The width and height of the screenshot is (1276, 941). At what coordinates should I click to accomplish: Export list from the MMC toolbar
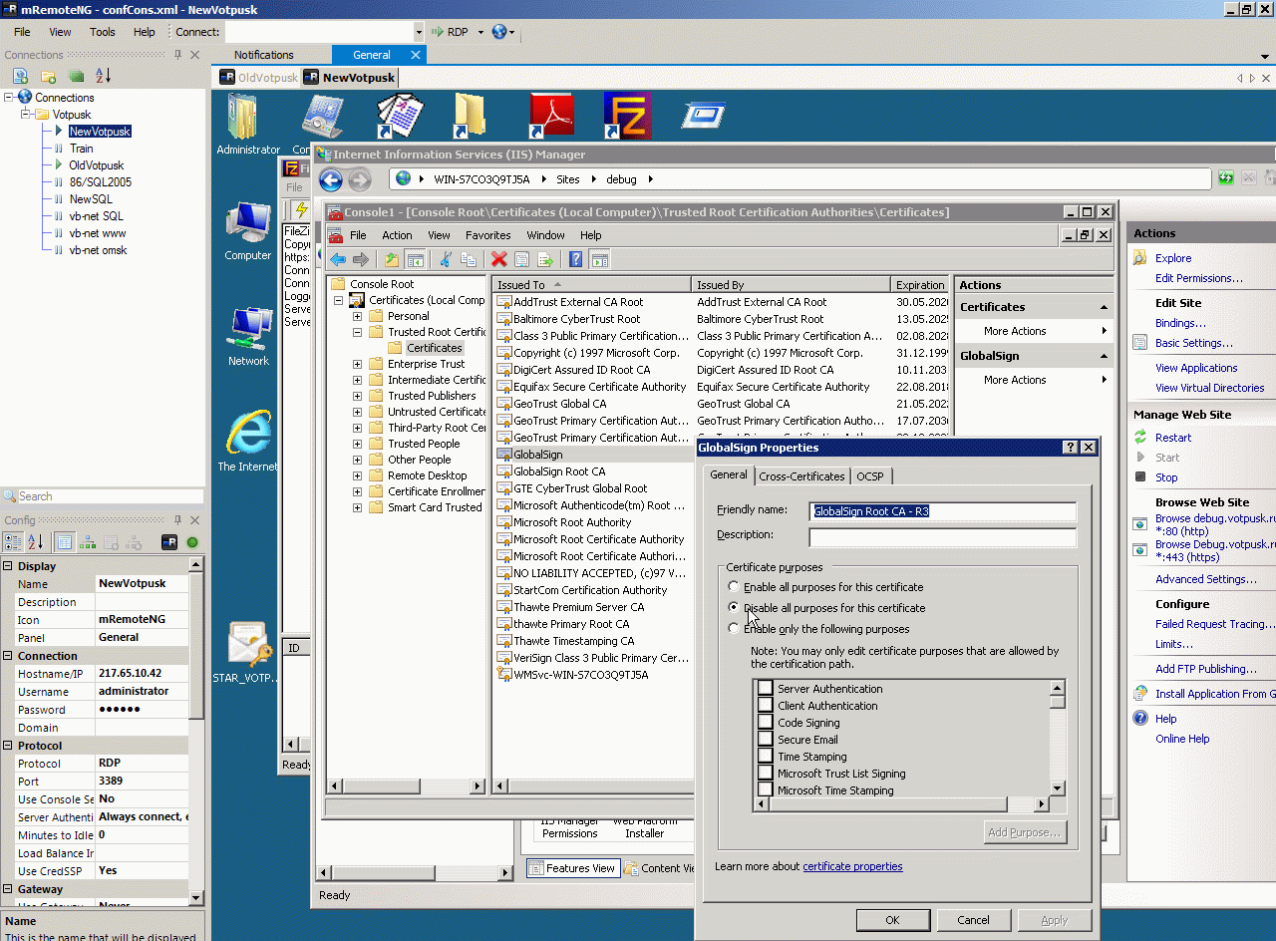545,260
